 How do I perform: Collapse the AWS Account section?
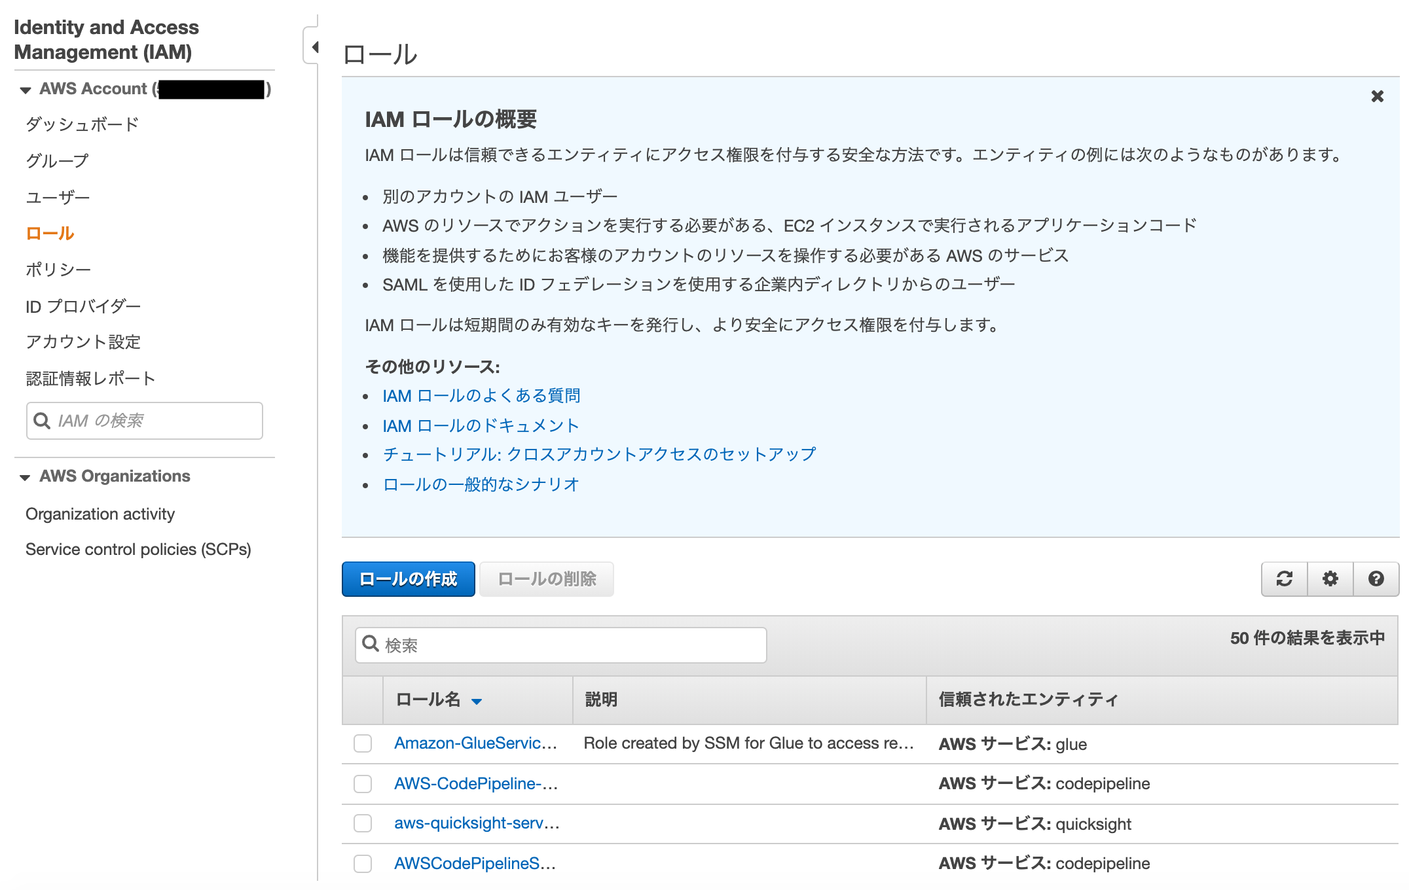tap(25, 90)
